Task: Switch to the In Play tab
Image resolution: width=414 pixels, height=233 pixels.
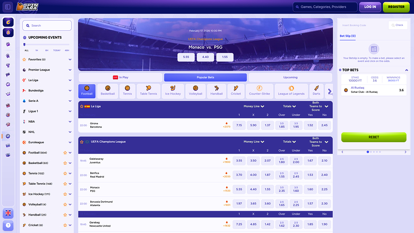Action: pos(120,77)
